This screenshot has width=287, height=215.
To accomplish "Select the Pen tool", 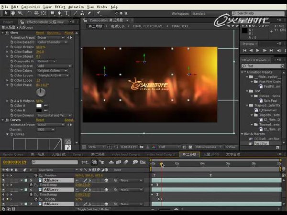I will click(59, 13).
